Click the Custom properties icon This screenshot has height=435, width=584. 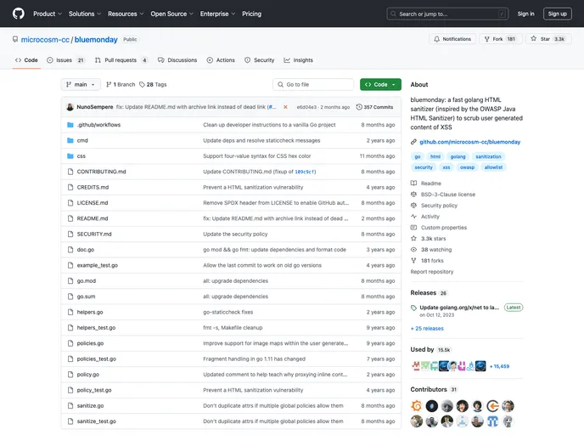413,228
